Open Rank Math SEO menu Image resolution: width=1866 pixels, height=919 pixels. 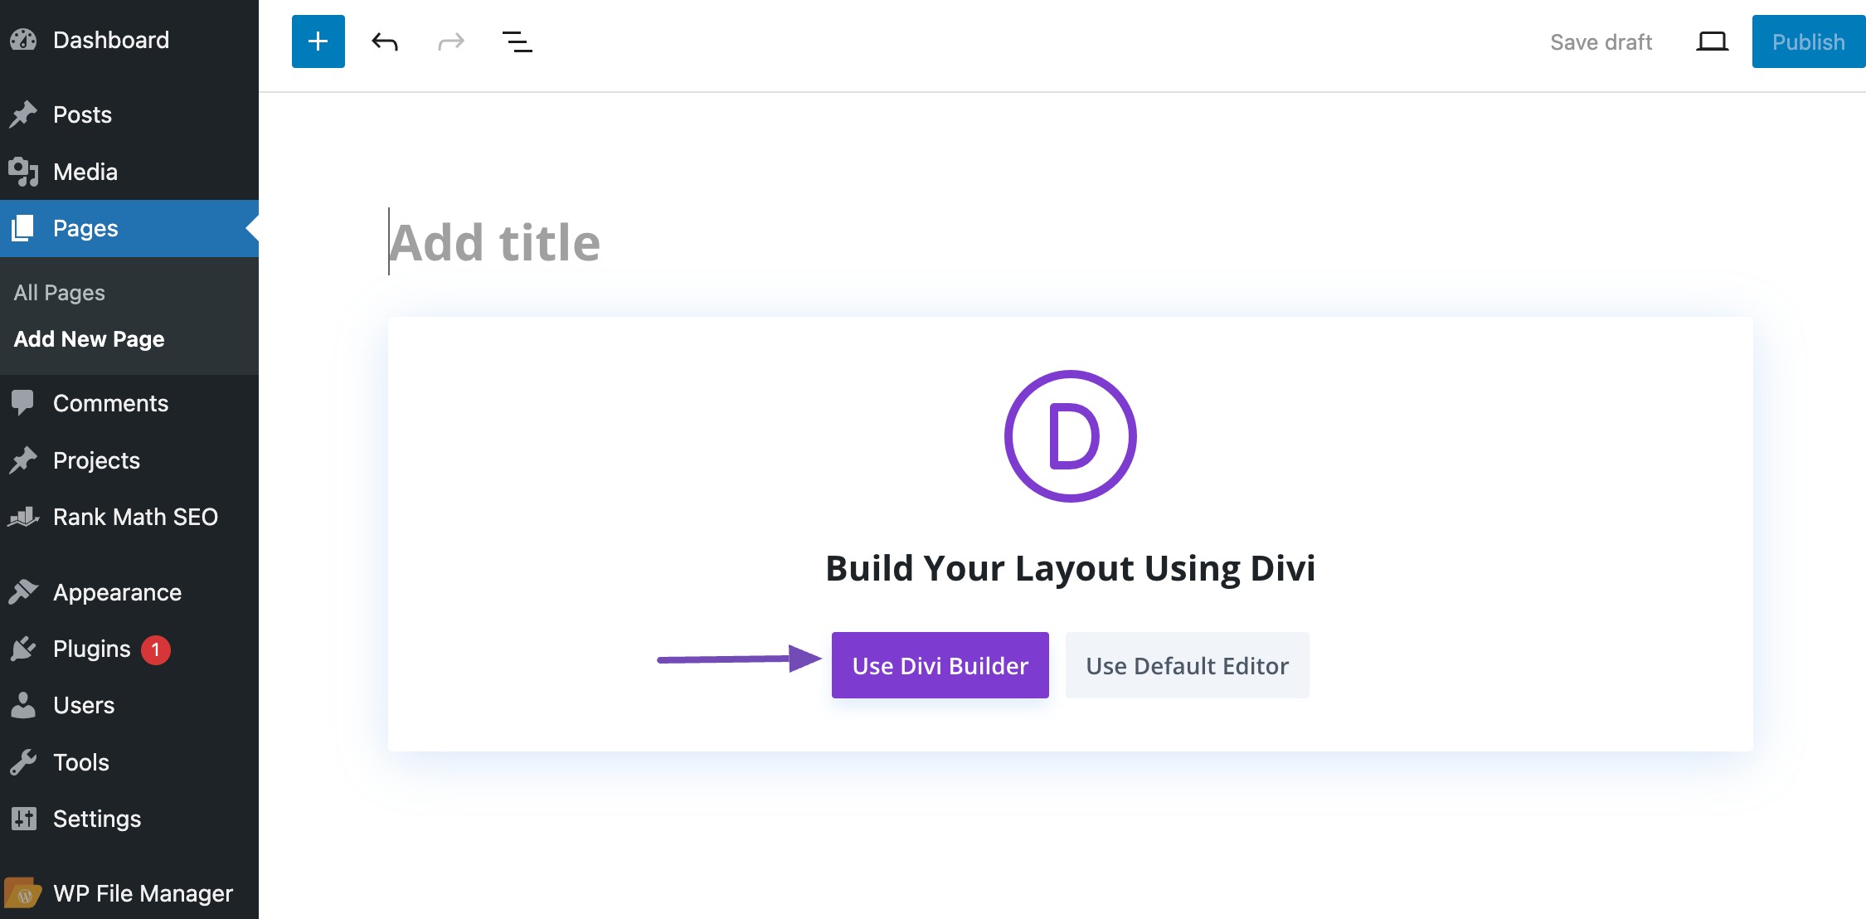pos(135,517)
